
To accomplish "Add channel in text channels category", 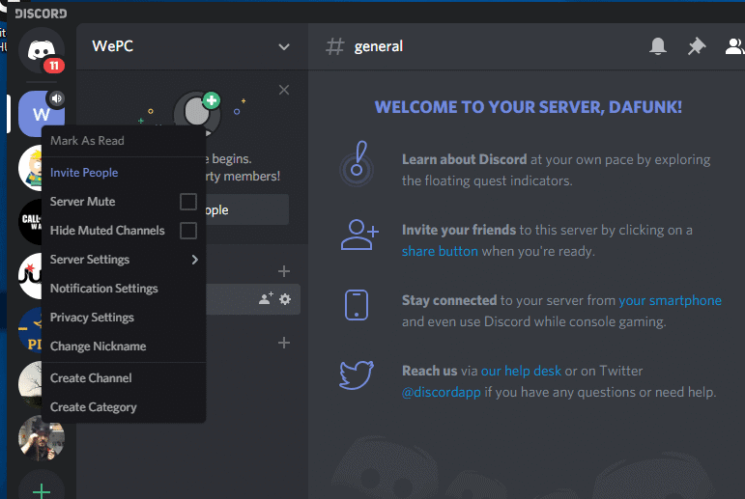I will coord(284,271).
